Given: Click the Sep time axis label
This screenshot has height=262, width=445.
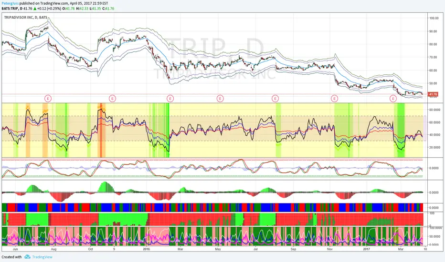Looking at the screenshot, I should tap(294, 249).
